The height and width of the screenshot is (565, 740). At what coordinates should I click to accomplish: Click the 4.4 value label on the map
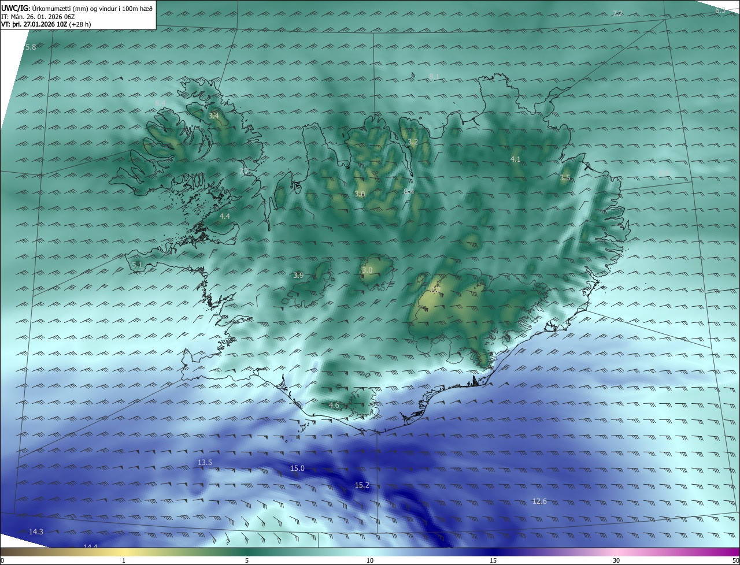point(225,216)
